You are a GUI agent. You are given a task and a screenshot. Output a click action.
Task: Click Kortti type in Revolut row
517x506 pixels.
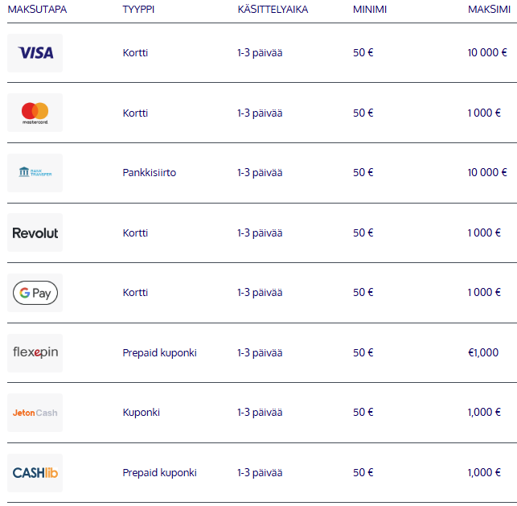(135, 232)
